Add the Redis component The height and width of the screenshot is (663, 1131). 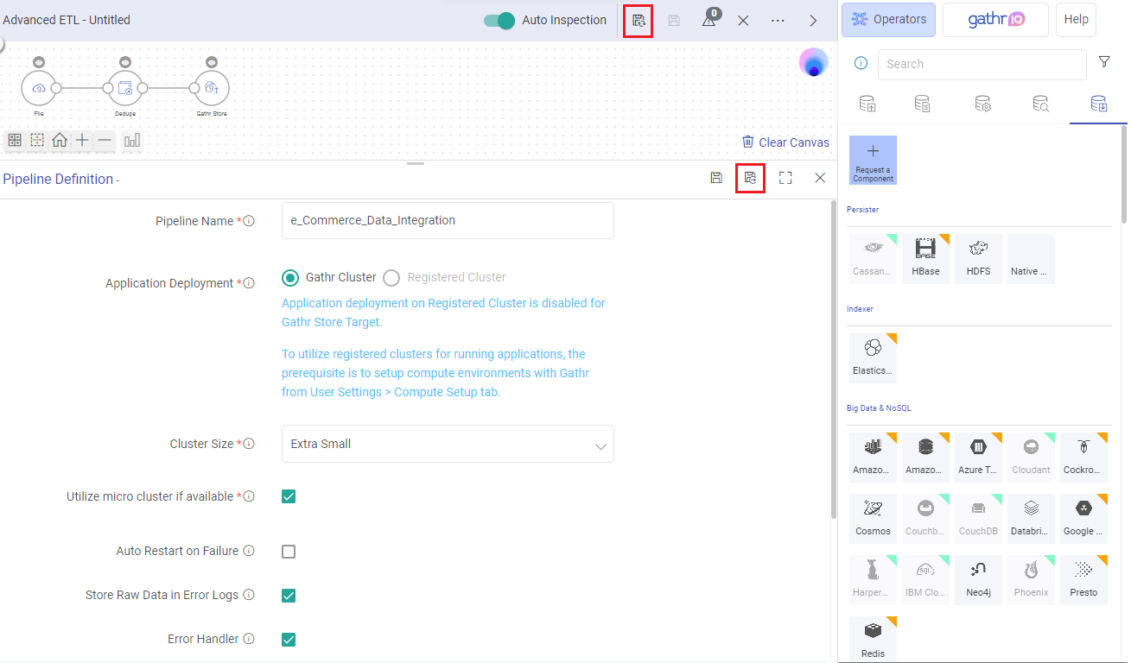[873, 640]
